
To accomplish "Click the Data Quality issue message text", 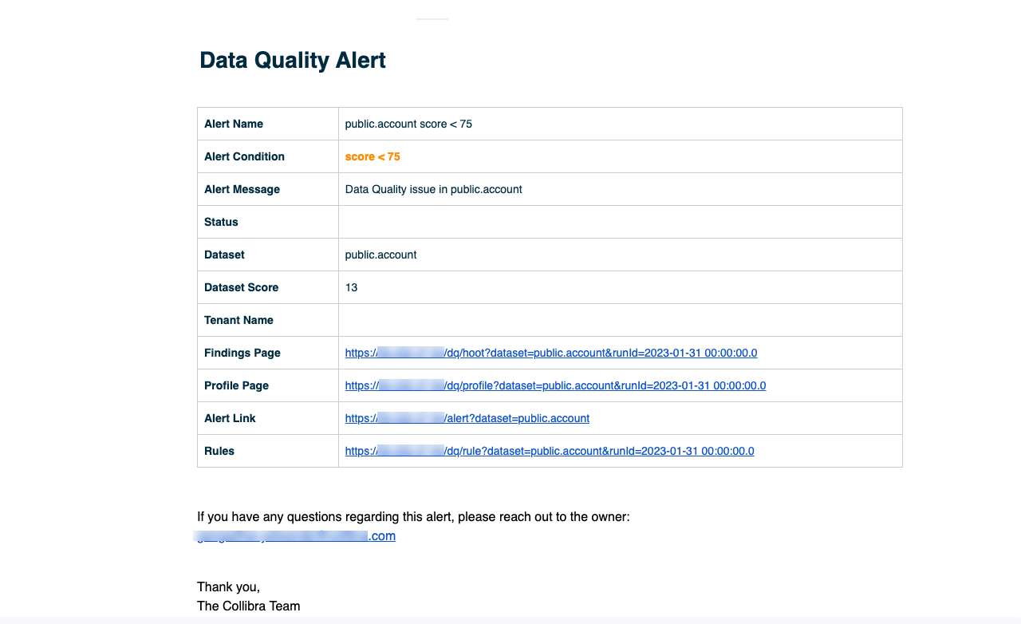I will pos(433,189).
